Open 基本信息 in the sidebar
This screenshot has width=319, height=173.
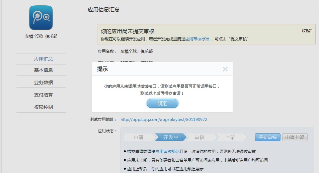click(x=43, y=70)
